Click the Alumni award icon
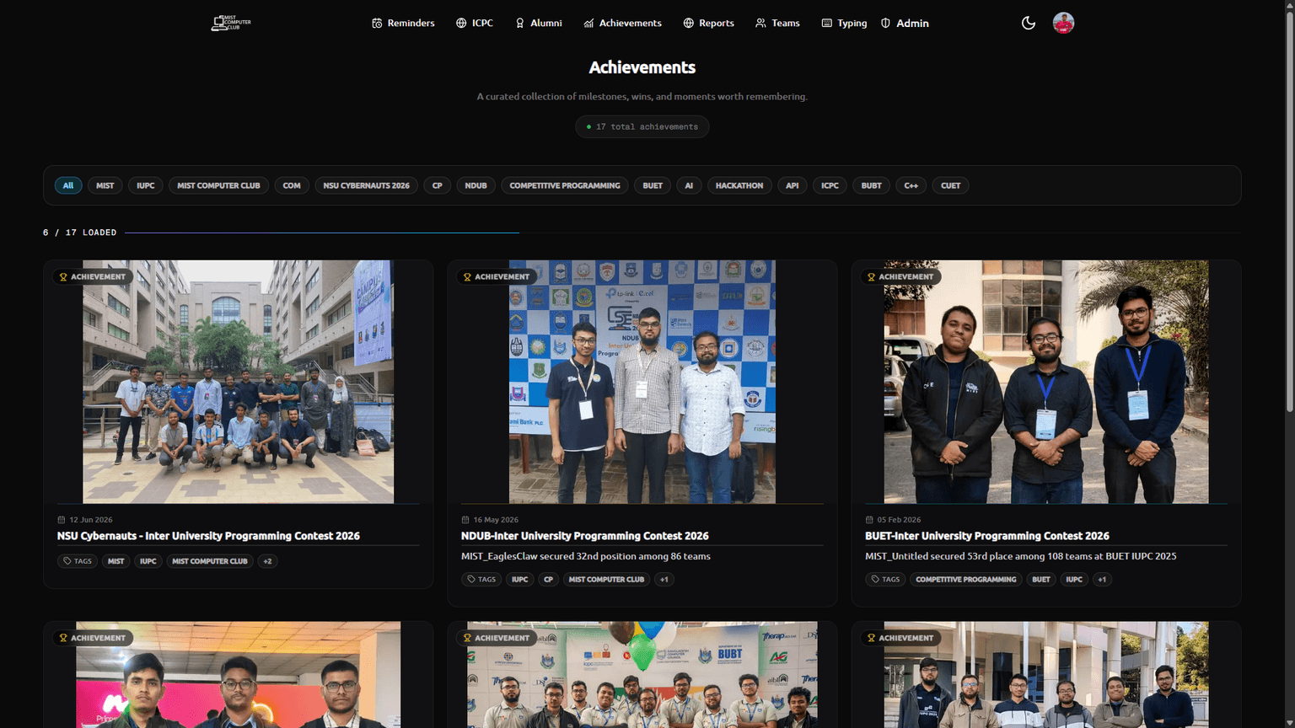The image size is (1295, 728). [519, 24]
